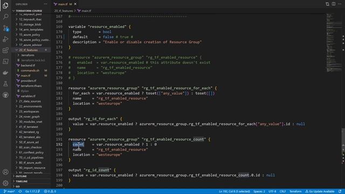Click the sync changes icon in status bar
The width and height of the screenshot is (345, 194).
click(20, 191)
